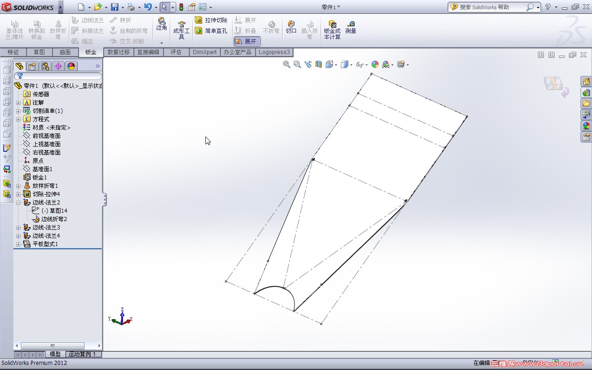
Task: Click the Edit Appearance color ball icon
Action: [375, 65]
